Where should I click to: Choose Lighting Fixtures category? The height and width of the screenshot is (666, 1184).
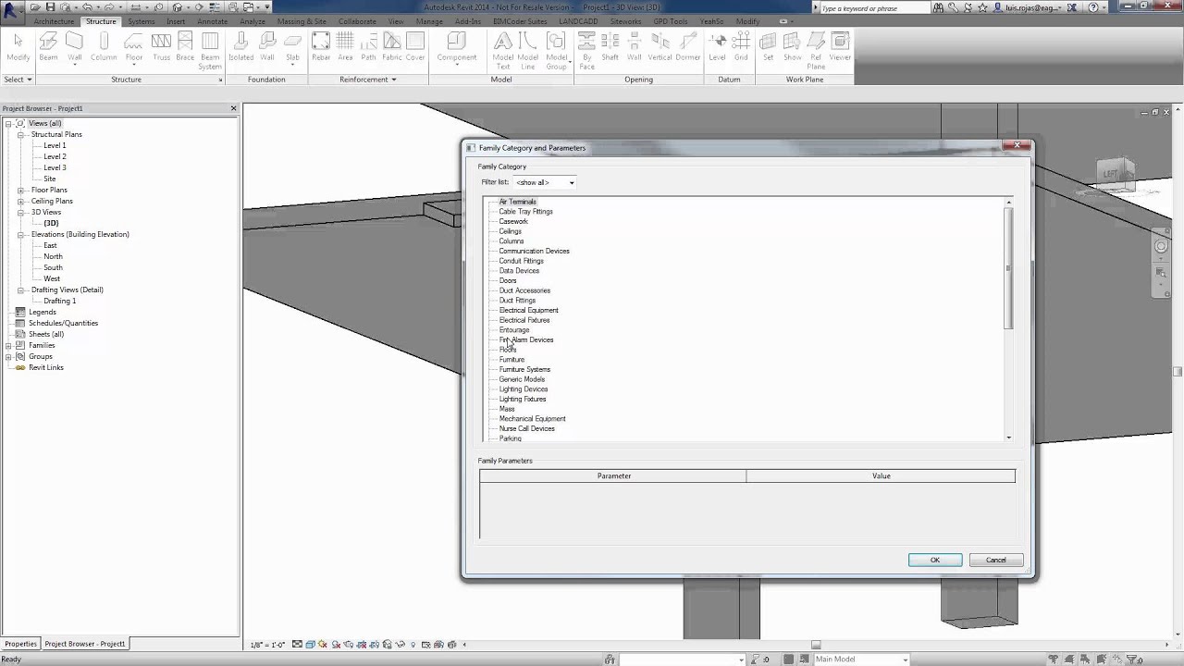tap(523, 400)
